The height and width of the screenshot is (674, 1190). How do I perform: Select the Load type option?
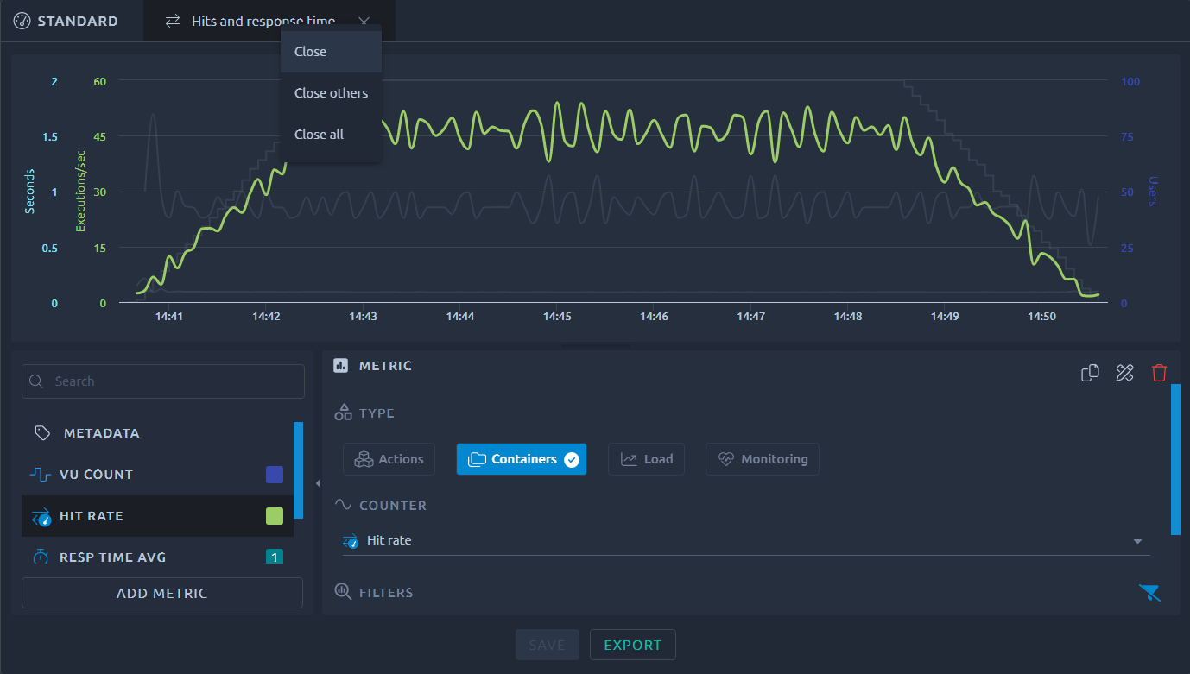646,459
